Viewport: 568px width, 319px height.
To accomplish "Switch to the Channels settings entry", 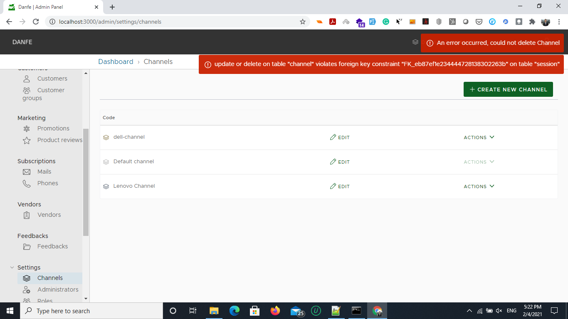I will (49, 278).
